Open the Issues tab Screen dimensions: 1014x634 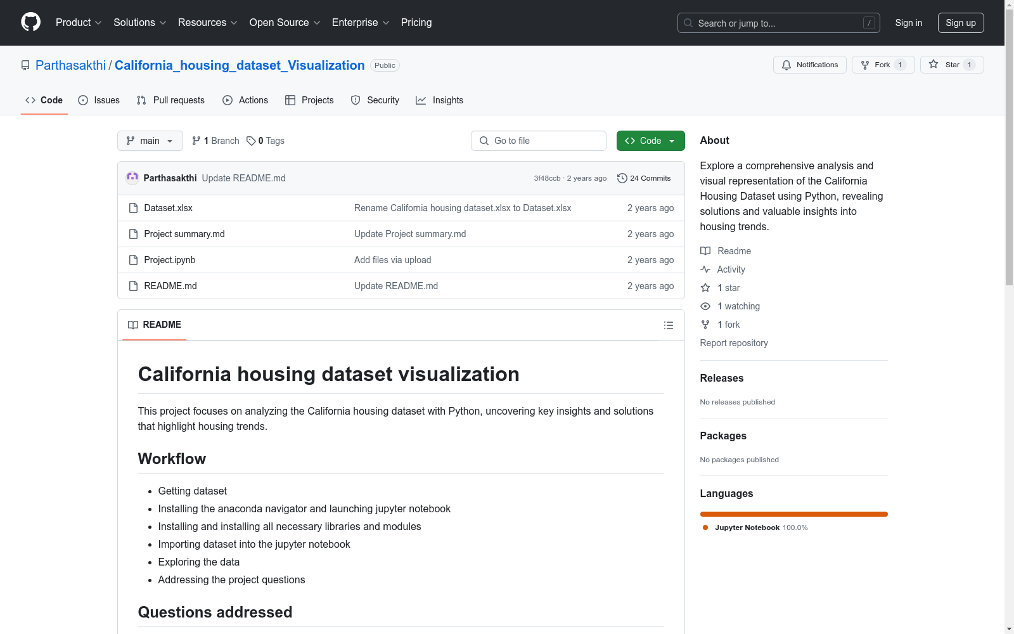(99, 100)
